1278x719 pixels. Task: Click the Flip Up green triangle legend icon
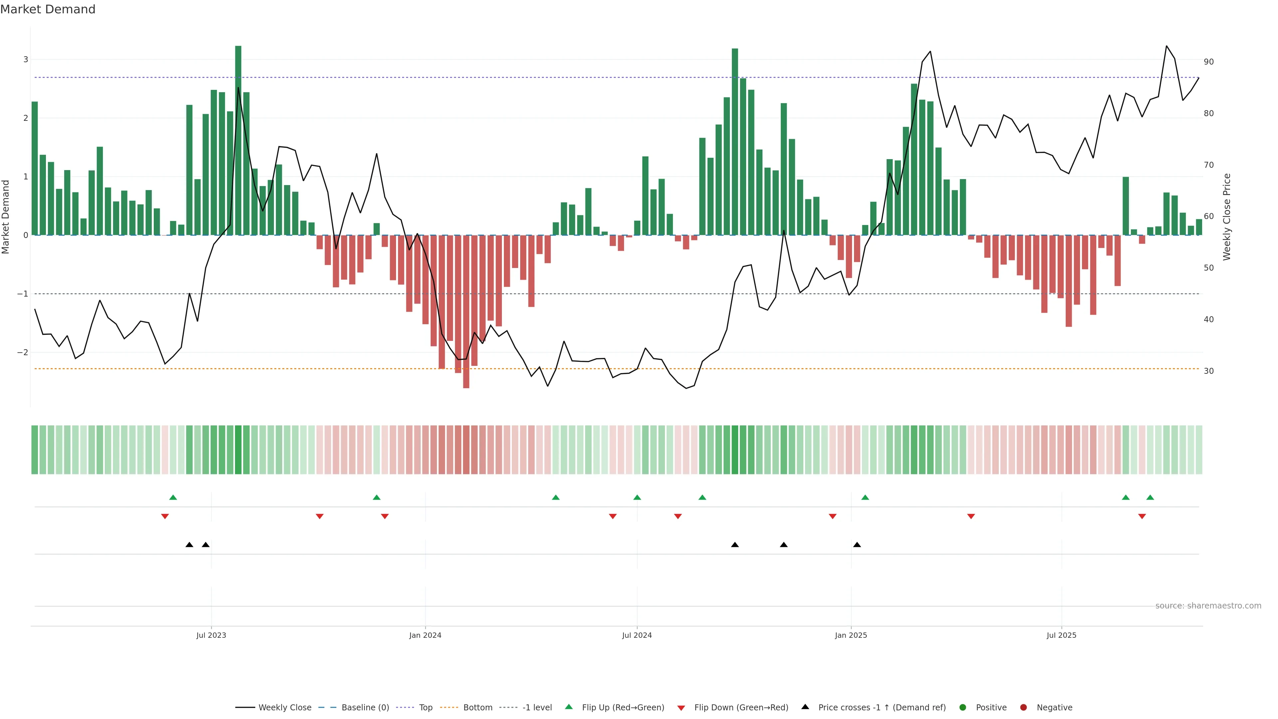569,707
